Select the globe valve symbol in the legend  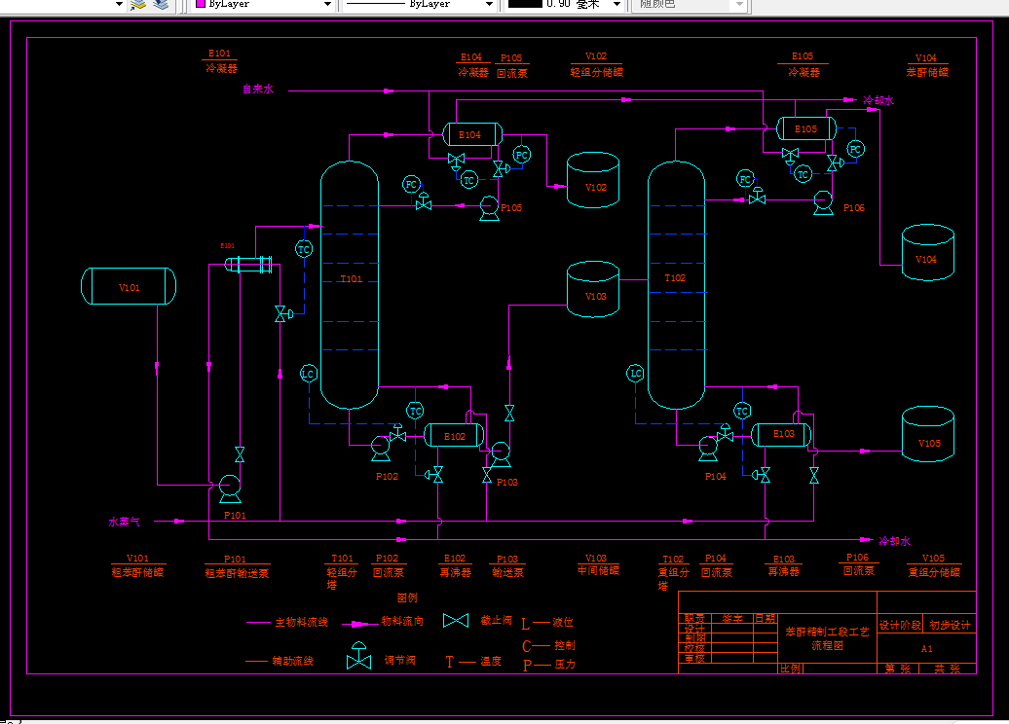pyautogui.click(x=456, y=621)
